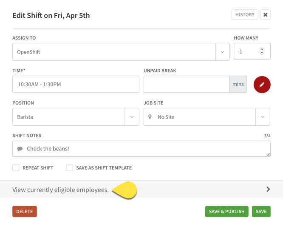View currently eligible employees
The height and width of the screenshot is (229, 283).
point(141,189)
